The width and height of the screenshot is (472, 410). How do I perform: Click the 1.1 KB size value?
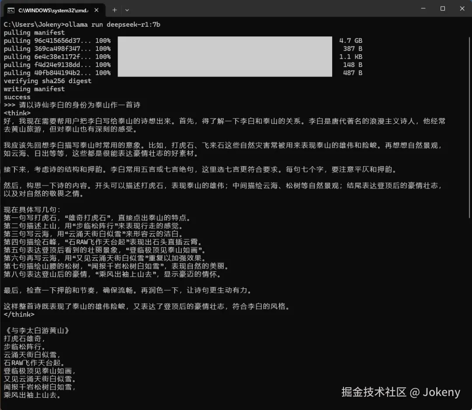pos(351,57)
